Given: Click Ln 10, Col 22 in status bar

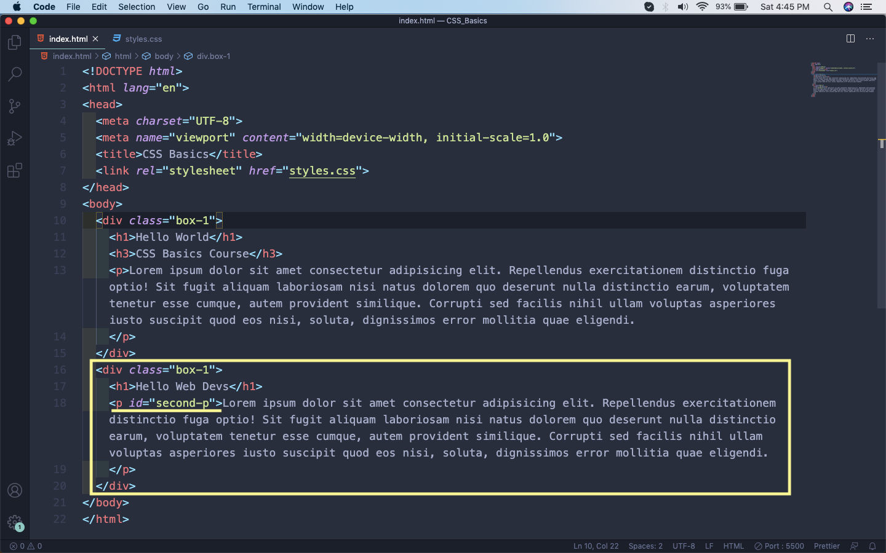Looking at the screenshot, I should (x=596, y=546).
